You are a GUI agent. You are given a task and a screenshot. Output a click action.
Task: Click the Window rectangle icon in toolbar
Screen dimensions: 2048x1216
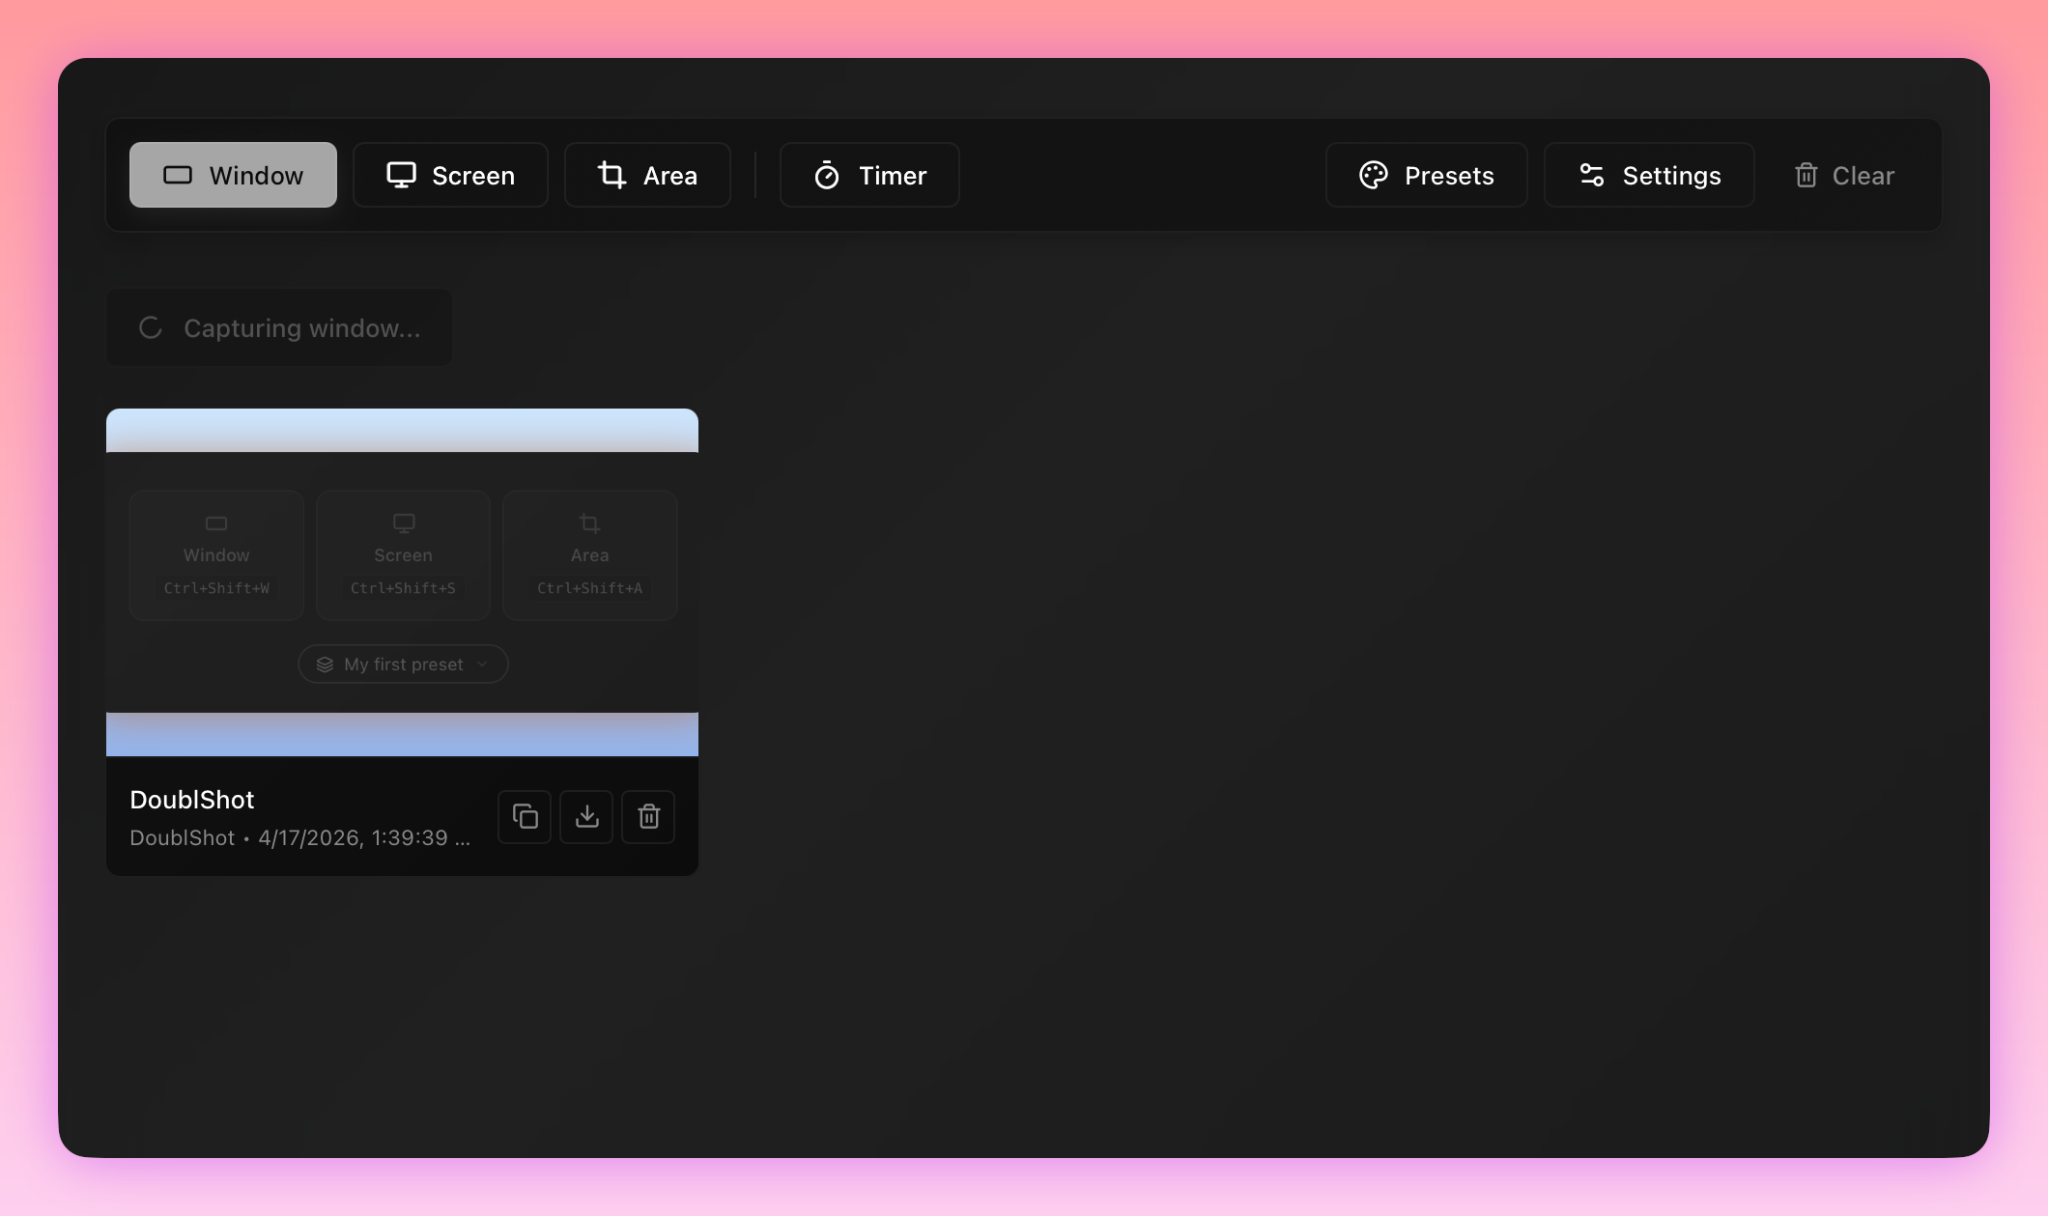click(x=178, y=175)
